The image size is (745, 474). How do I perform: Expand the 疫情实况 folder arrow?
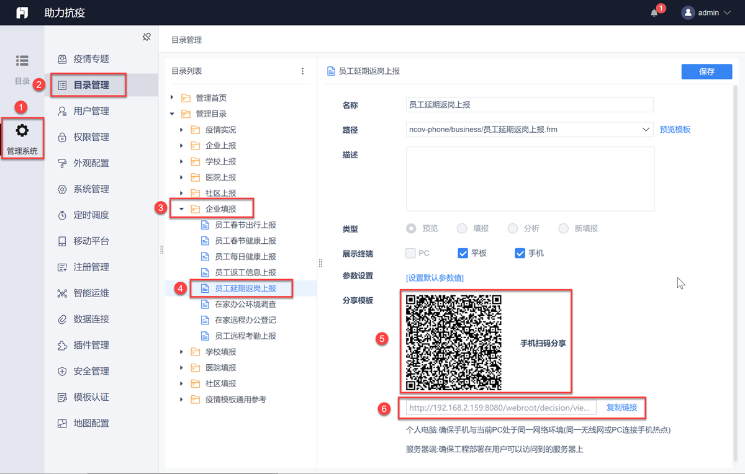181,130
